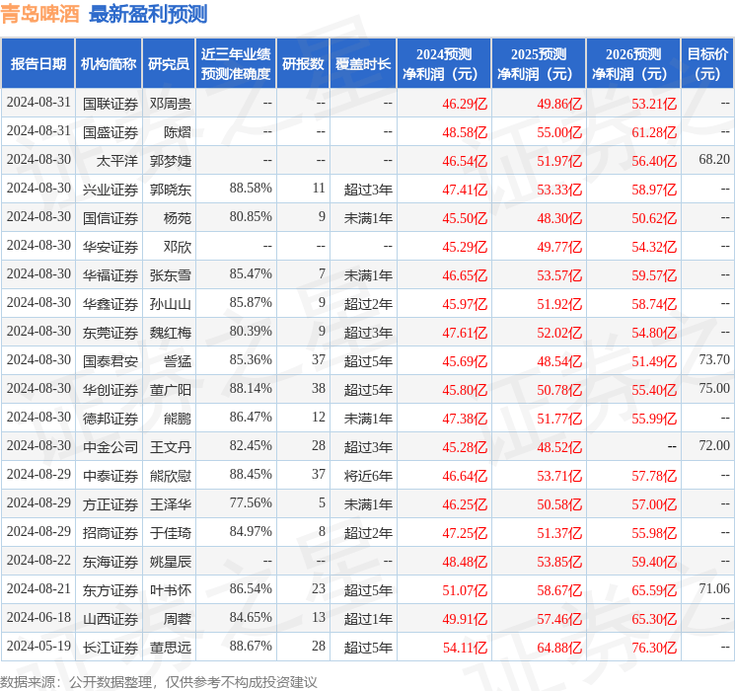
Task: Click the 国信证券 cell
Action: [110, 218]
